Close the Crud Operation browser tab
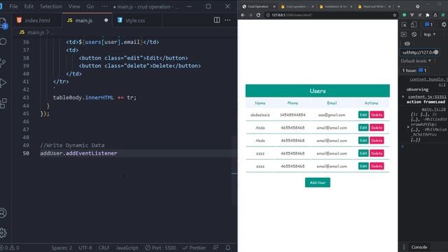 click(x=274, y=6)
